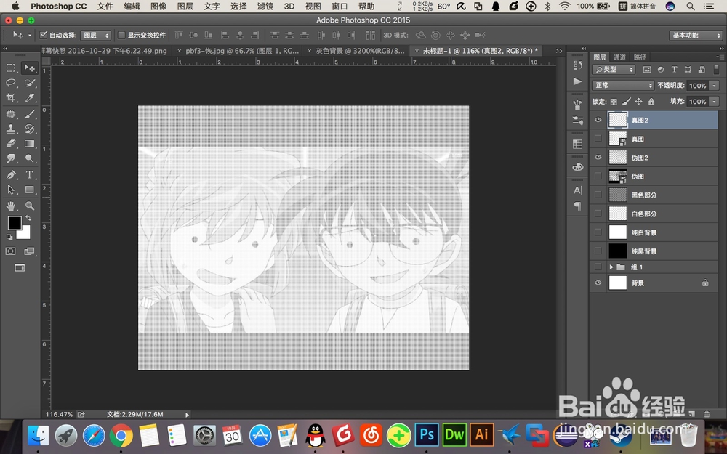This screenshot has width=727, height=454.
Task: Open the 图层 menu in menu bar
Action: click(x=185, y=6)
